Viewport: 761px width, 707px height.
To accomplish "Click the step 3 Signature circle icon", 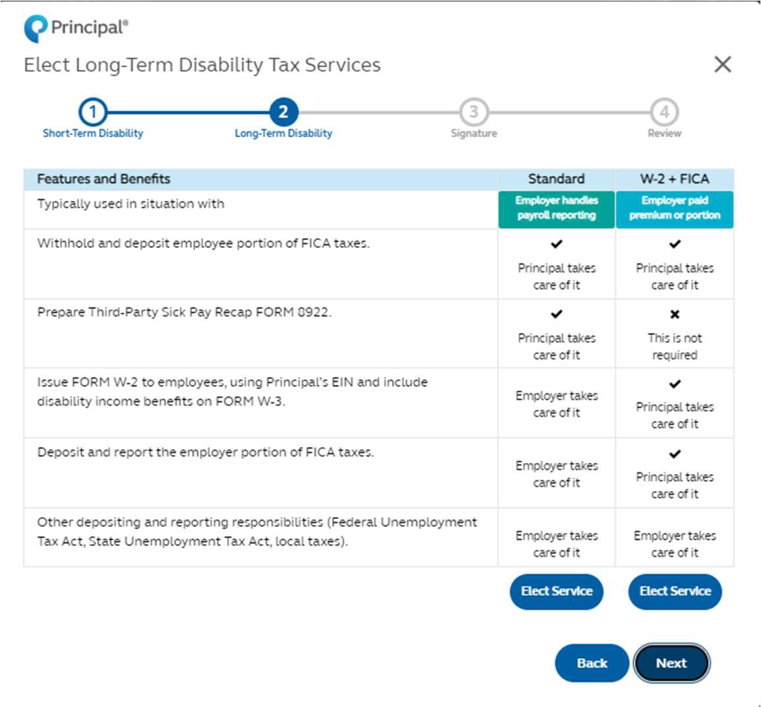I will coord(473,112).
